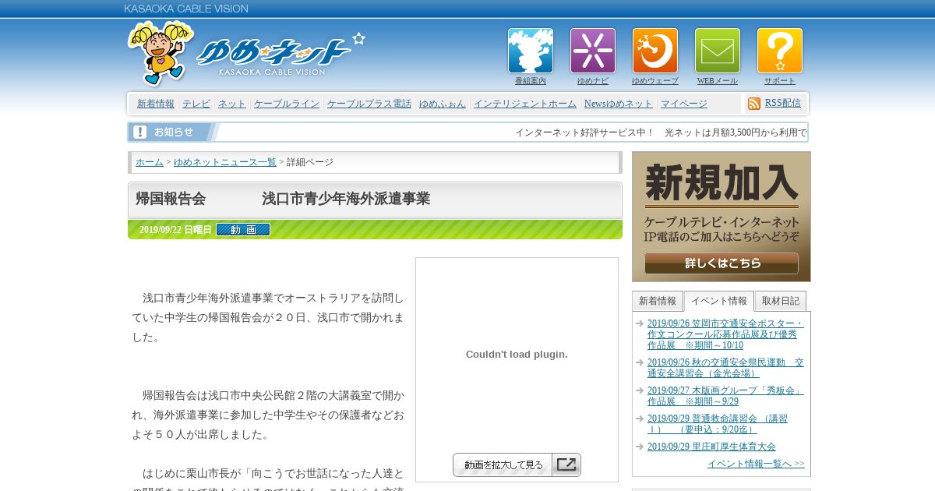Open the ゆめウェーブ orange icon
The width and height of the screenshot is (935, 491).
(655, 51)
